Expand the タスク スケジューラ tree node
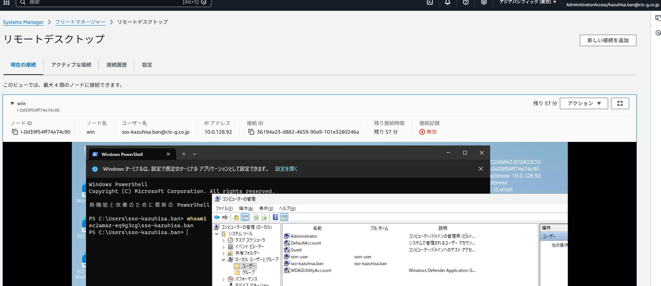Screen dimensions: 661x286 click(x=223, y=241)
